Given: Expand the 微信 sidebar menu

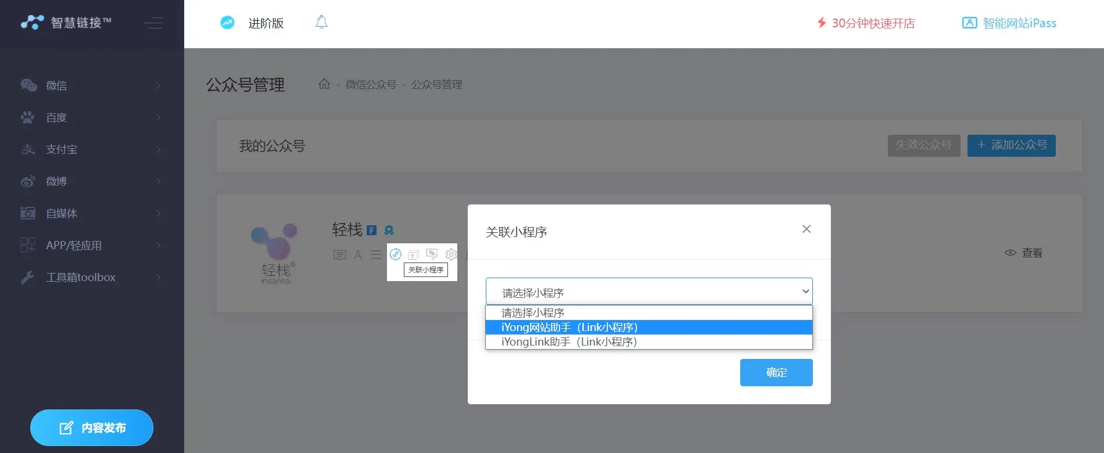Looking at the screenshot, I should 91,85.
